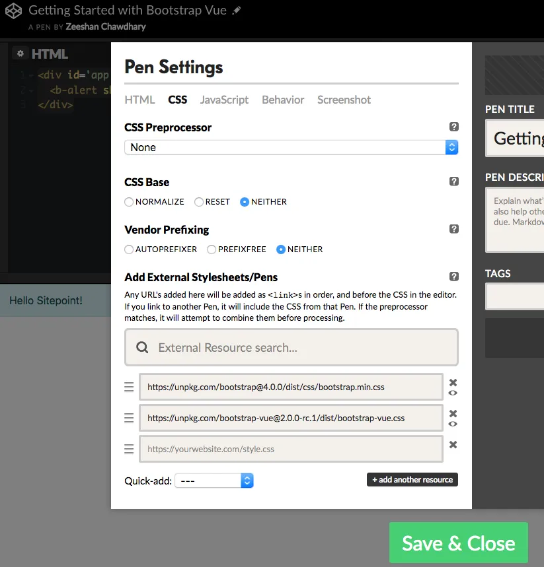Click the pencil icon to edit pen title
The height and width of the screenshot is (567, 544).
click(x=236, y=11)
